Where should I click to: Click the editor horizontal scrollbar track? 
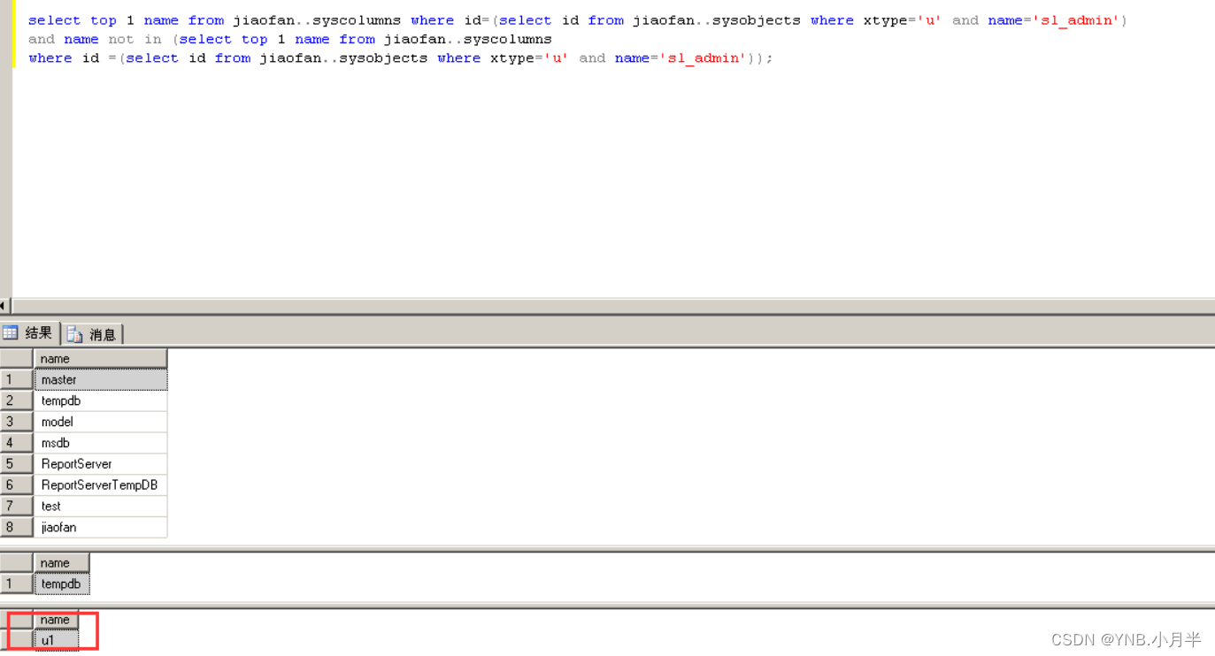coord(612,306)
